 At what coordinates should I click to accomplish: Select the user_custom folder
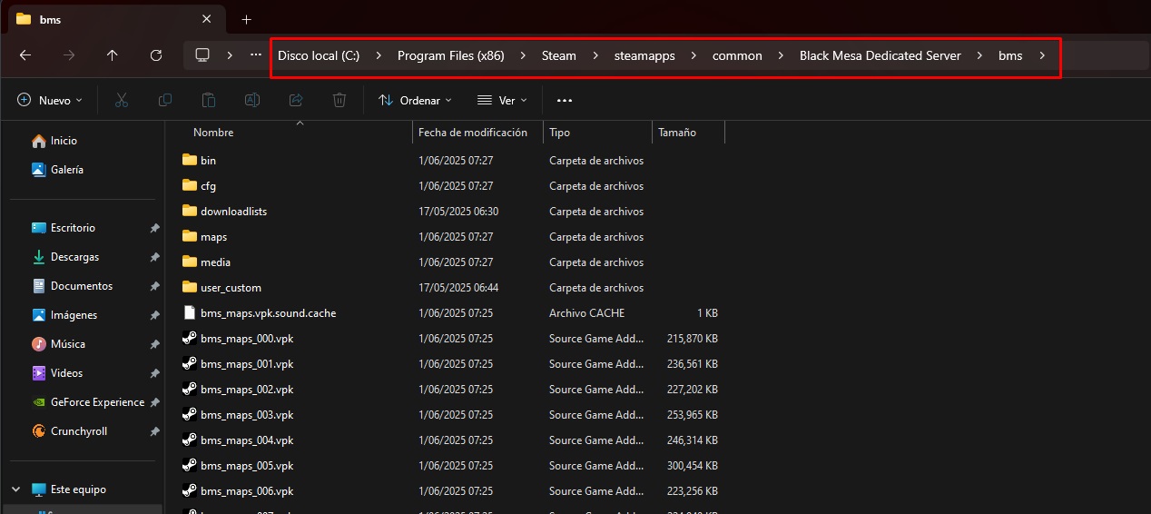[x=231, y=288]
